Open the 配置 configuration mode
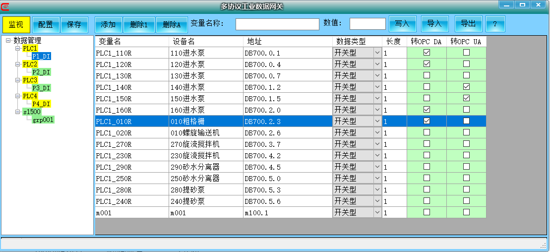 click(46, 24)
